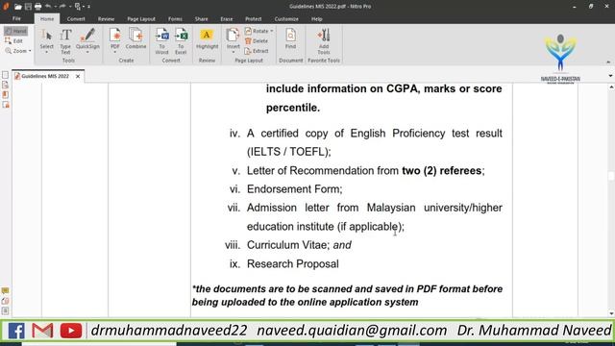Open the File menu
The image size is (615, 346).
(x=16, y=19)
